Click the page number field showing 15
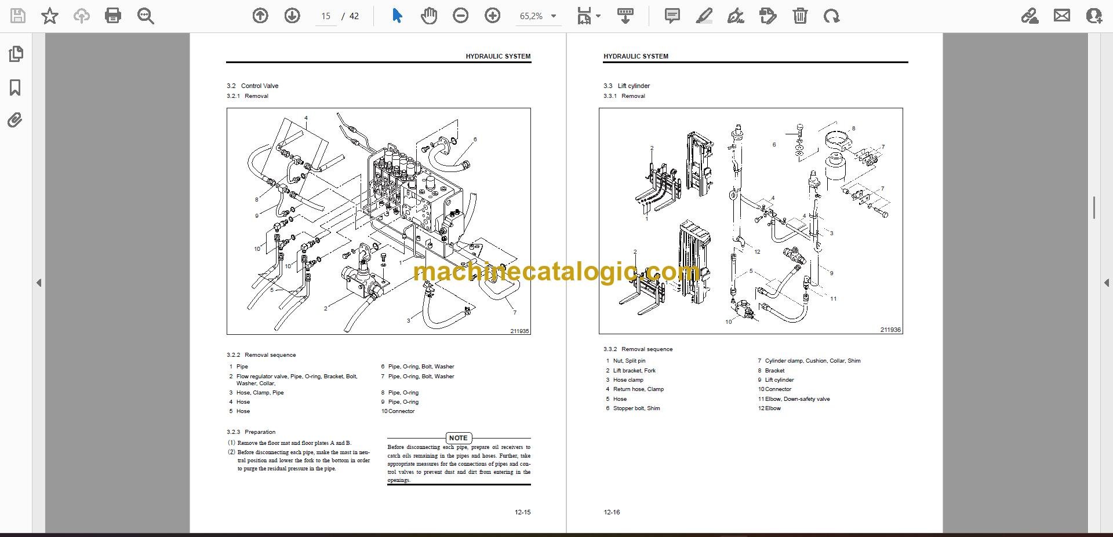1113x537 pixels. coord(326,16)
